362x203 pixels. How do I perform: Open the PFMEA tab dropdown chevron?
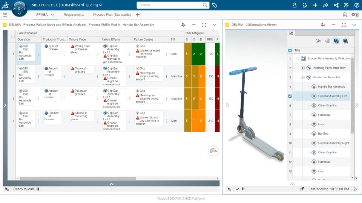[x=53, y=15]
